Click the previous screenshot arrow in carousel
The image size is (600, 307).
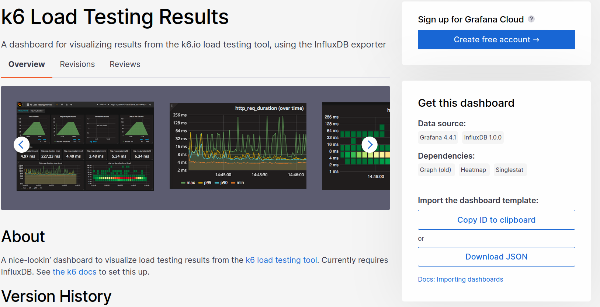(x=21, y=145)
